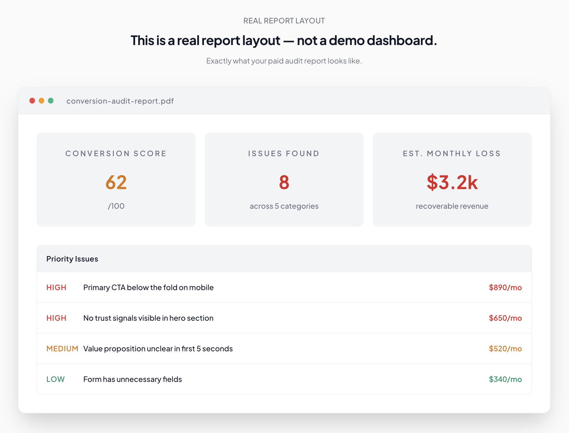The height and width of the screenshot is (433, 569).
Task: Toggle the LOW severity label
Action: tap(55, 379)
